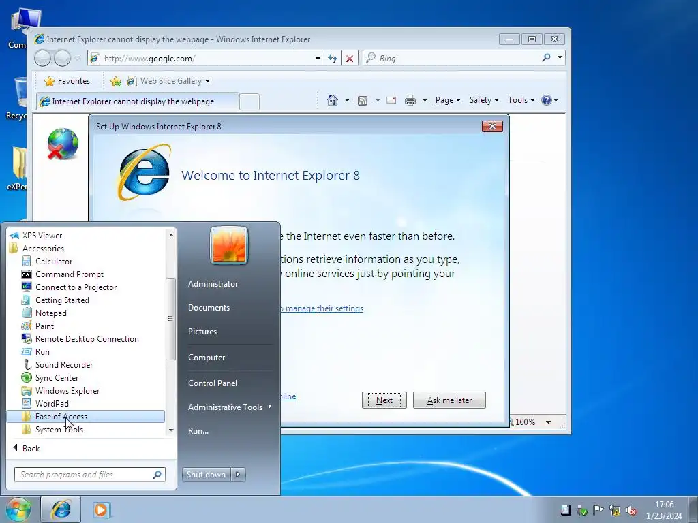The height and width of the screenshot is (523, 698).
Task: Click the network tray icon
Action: pyautogui.click(x=615, y=510)
